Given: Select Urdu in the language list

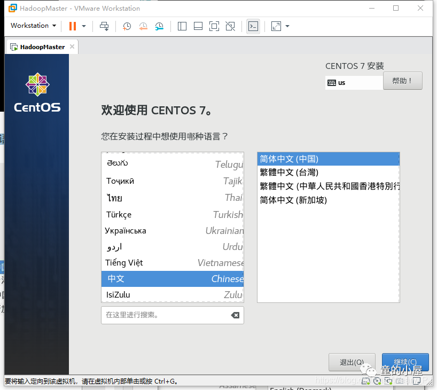Looking at the screenshot, I should click(x=172, y=247).
